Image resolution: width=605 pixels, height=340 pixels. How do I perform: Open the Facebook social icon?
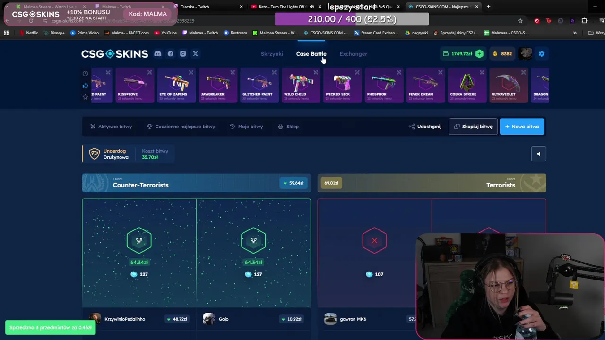pyautogui.click(x=170, y=54)
